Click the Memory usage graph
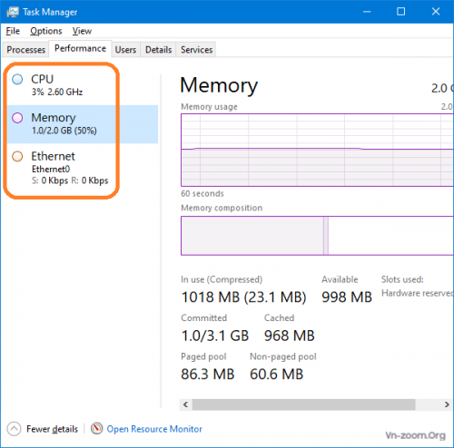 [317, 150]
